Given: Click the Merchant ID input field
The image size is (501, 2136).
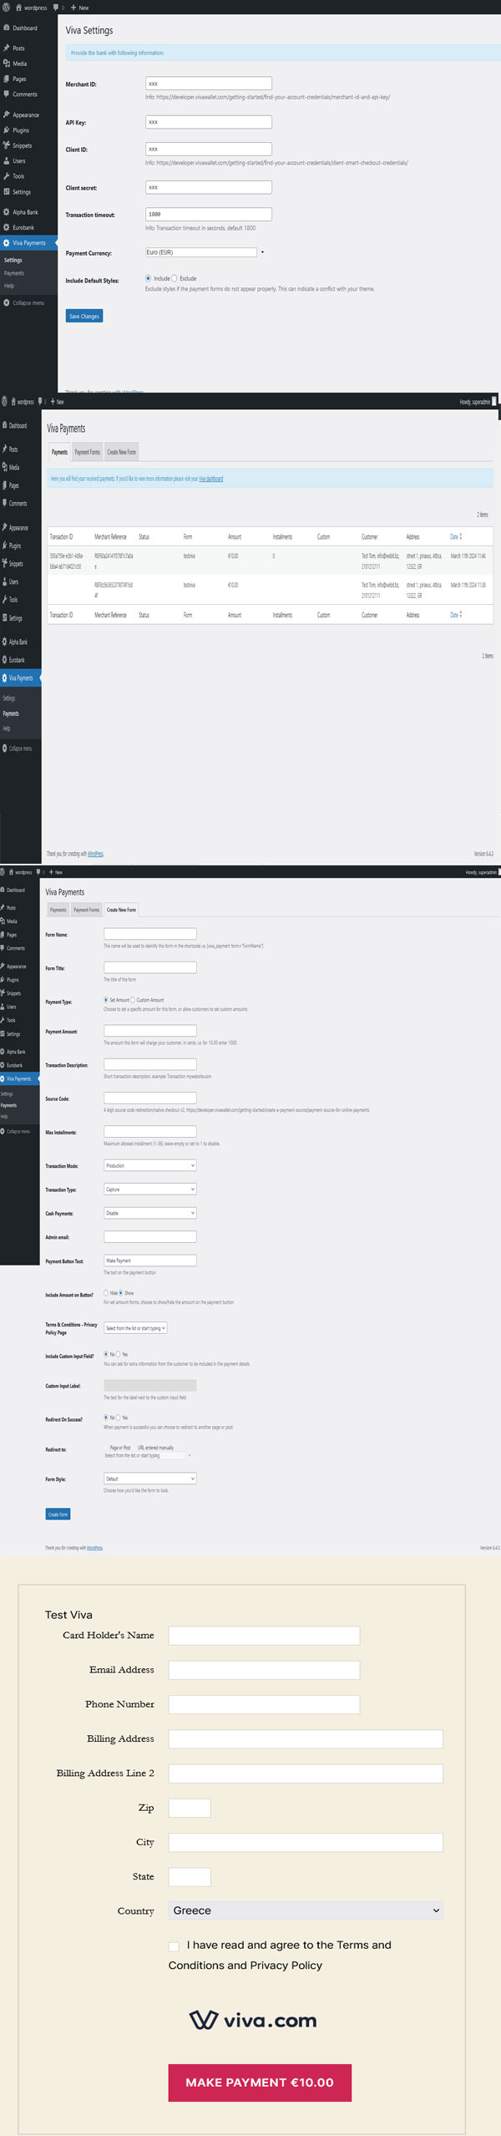Looking at the screenshot, I should pos(209,84).
